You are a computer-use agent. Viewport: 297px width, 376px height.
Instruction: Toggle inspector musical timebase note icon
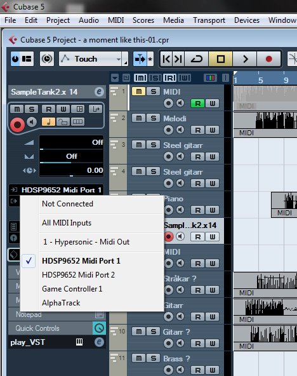(48, 122)
